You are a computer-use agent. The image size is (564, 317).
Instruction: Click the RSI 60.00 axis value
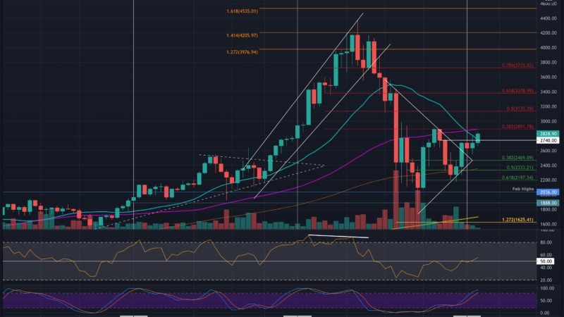[x=546, y=255]
